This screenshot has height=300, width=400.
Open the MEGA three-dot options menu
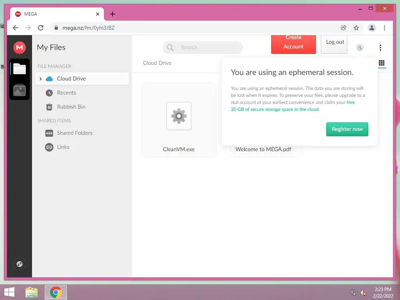point(380,47)
